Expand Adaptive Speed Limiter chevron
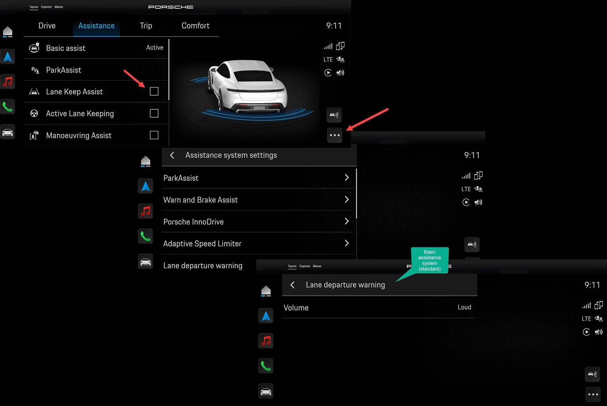607x406 pixels. [347, 243]
